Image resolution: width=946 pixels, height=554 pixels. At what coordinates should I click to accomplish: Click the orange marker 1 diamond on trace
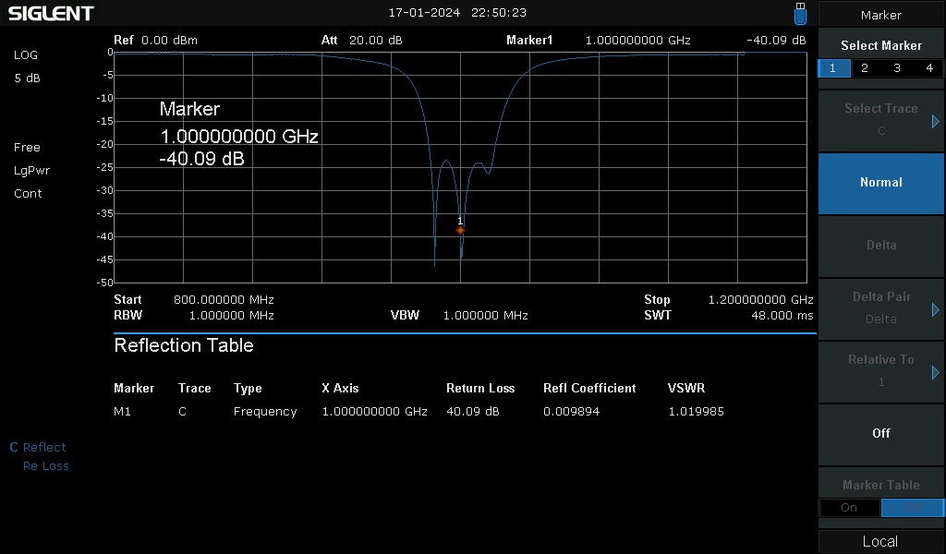click(460, 230)
